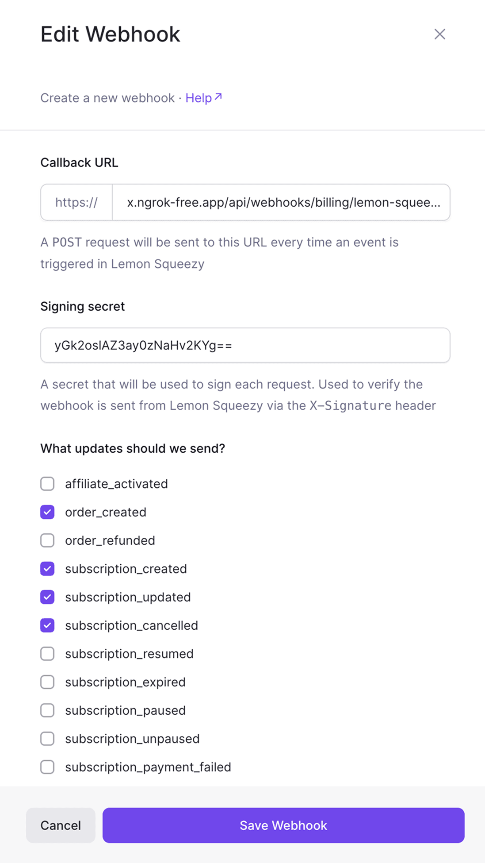Enable the subscription_payment_failed event

47,767
